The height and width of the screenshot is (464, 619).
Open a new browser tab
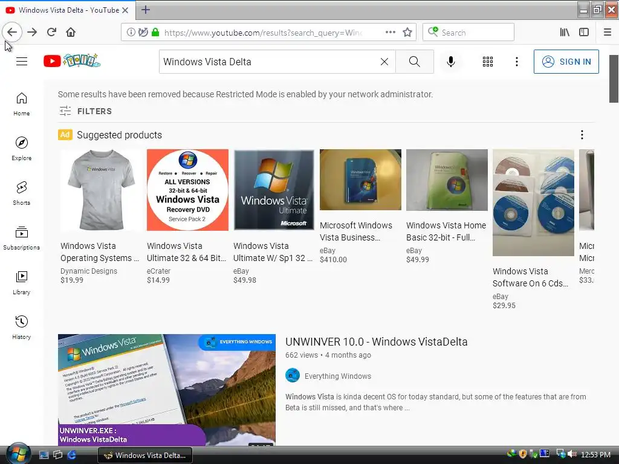pyautogui.click(x=145, y=10)
